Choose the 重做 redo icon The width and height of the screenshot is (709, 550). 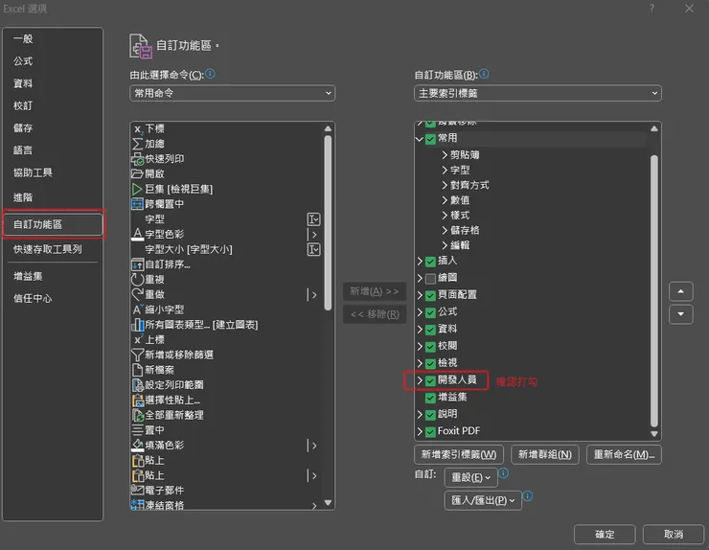coord(137,294)
